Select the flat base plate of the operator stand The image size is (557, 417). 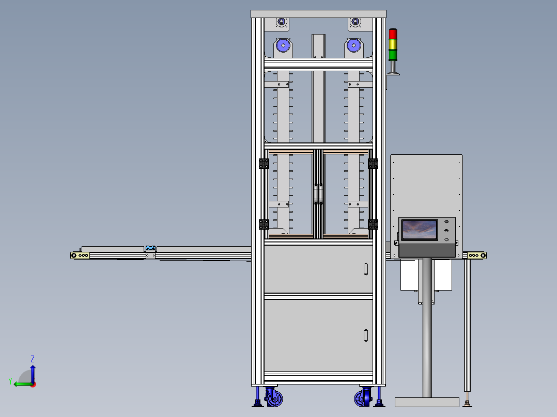(427, 402)
